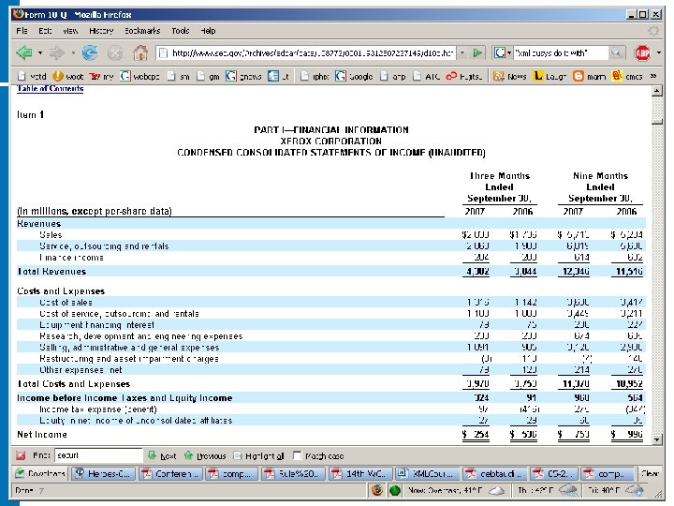674x506 pixels.
Task: Open the 'gnews' bookmark
Action: coord(243,76)
